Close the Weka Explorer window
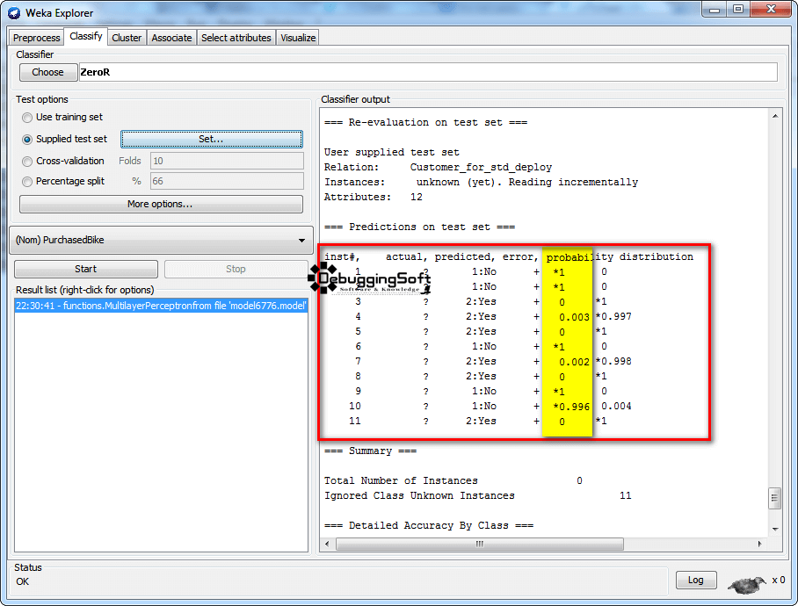 click(x=771, y=9)
